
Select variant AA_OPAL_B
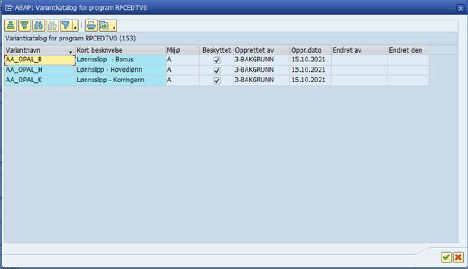(x=40, y=60)
